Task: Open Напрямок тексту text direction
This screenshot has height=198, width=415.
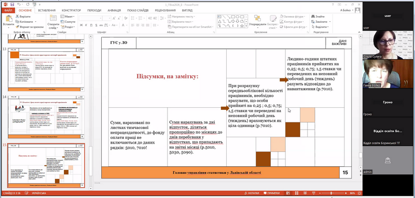Action: [181, 17]
